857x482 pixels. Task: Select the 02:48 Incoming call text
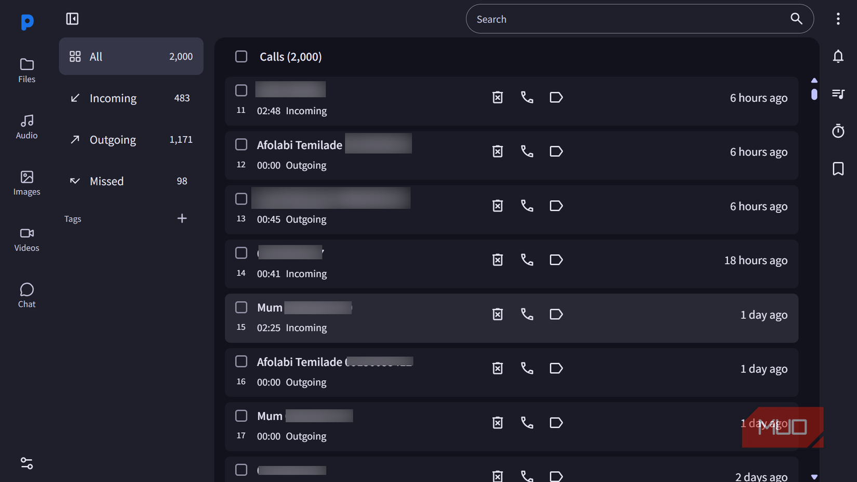point(292,111)
